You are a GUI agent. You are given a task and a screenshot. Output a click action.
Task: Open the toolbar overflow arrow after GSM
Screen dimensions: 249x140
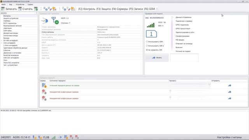point(157,9)
